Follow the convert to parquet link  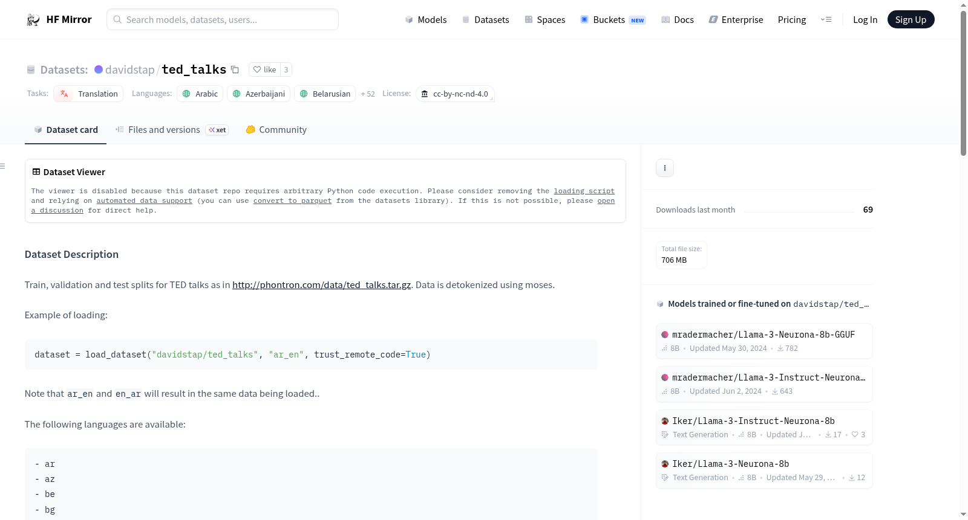[x=292, y=201]
